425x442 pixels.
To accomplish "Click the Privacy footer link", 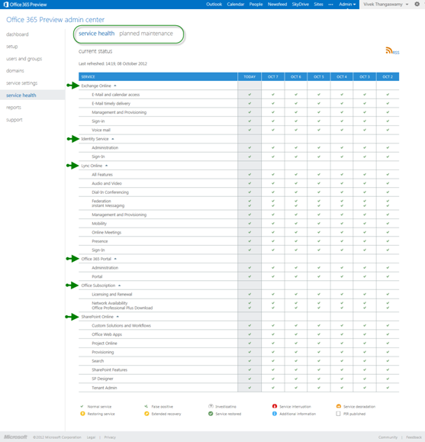I will (110, 437).
